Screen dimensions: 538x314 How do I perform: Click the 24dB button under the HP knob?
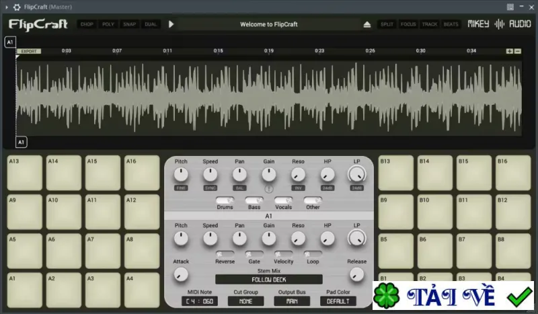(x=328, y=188)
